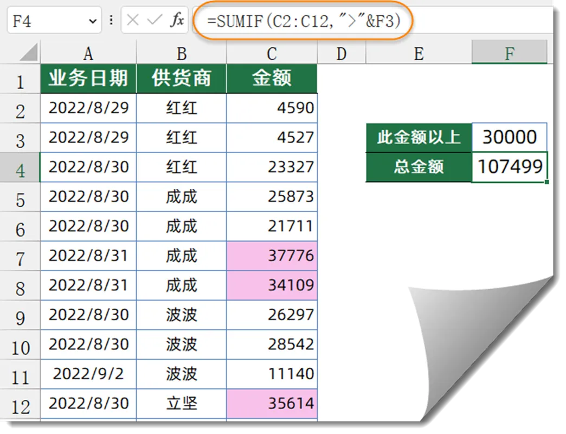
Task: Select column B header
Action: tap(182, 54)
